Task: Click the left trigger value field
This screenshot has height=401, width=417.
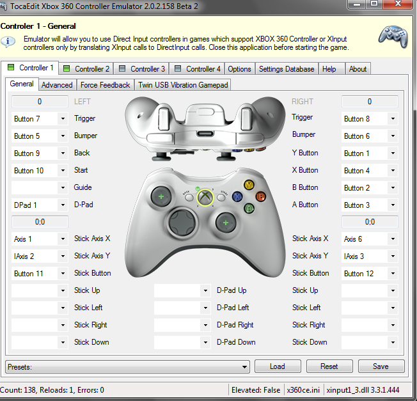Action: pos(40,102)
